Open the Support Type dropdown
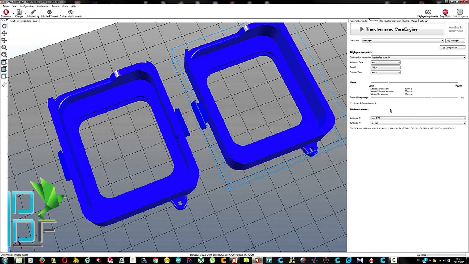469x264 pixels. [386, 72]
